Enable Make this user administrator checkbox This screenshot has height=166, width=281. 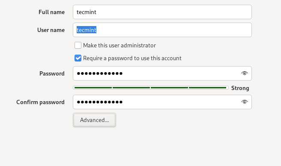(x=78, y=45)
